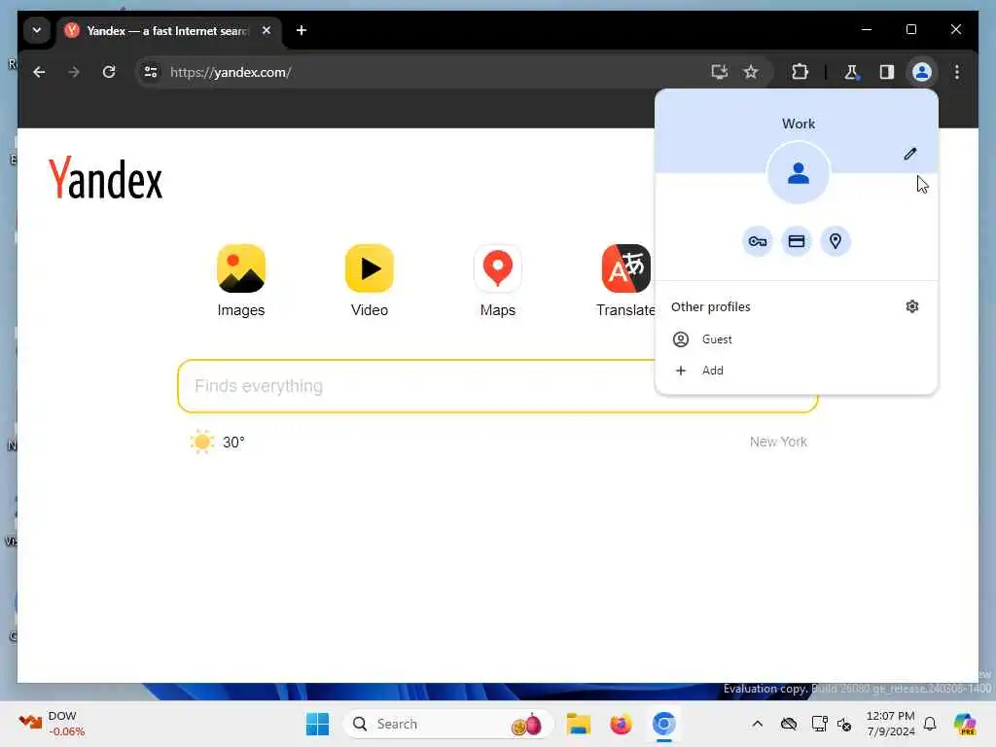Click the Yandex logo
This screenshot has width=996, height=747.
[x=105, y=179]
